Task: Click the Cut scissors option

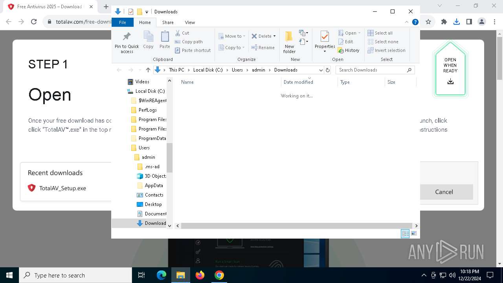Action: tap(182, 33)
